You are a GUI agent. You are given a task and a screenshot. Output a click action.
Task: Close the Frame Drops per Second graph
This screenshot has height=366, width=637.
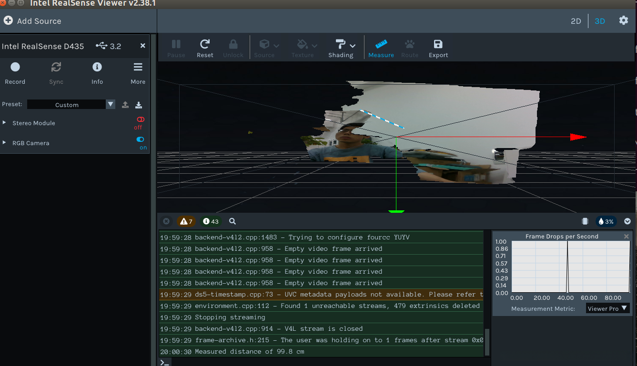(x=626, y=237)
